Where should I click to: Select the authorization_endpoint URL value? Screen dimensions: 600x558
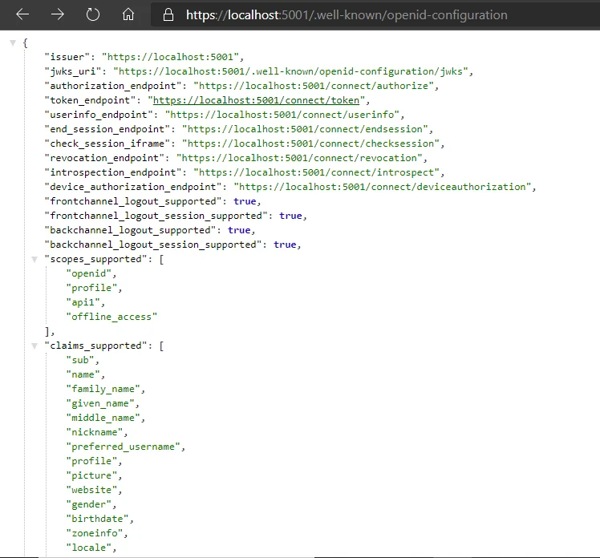(x=314, y=86)
